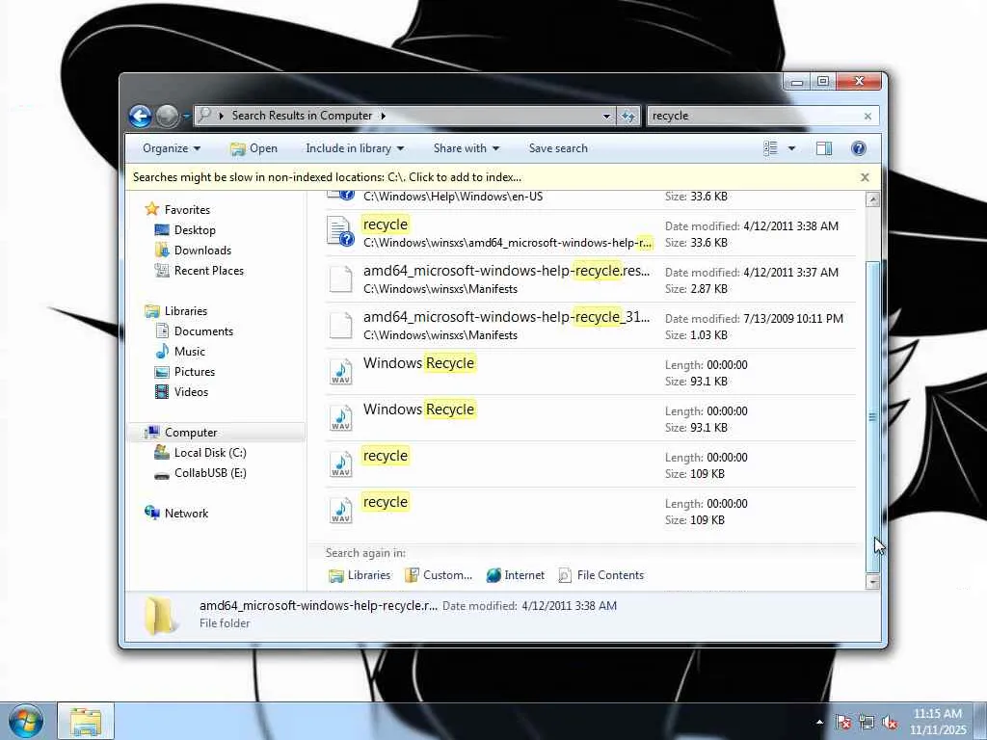Screen dimensions: 987x740
Task: Change view using the view icon
Action: click(x=770, y=148)
